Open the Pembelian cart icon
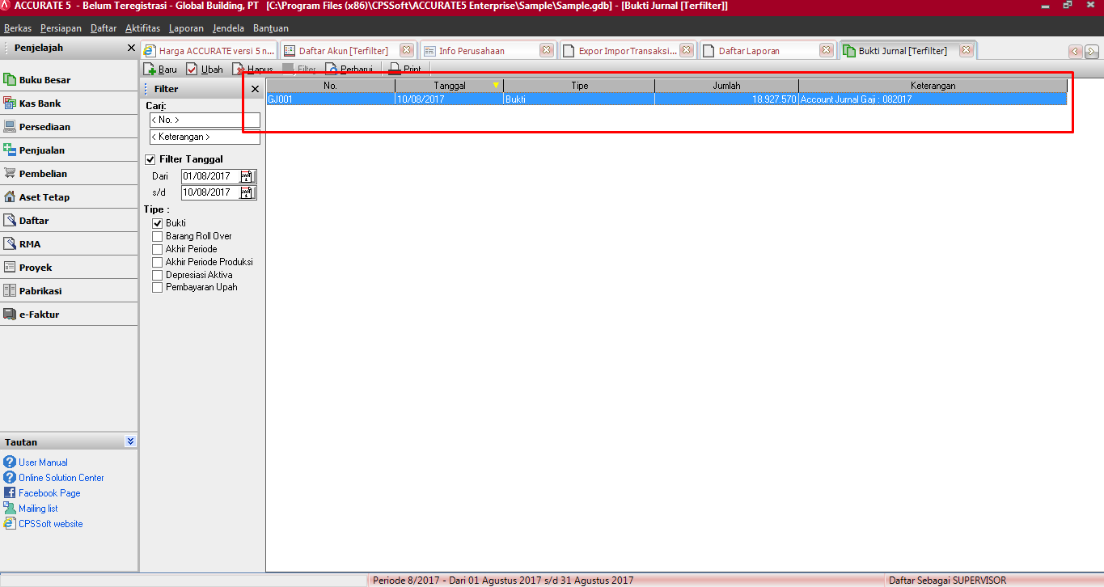 [x=10, y=174]
